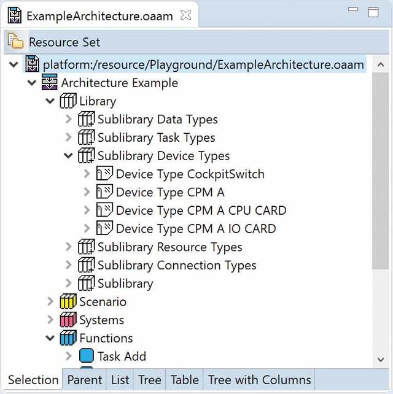Collapse Sublibrary Device Types
This screenshot has width=393, height=394.
click(68, 156)
